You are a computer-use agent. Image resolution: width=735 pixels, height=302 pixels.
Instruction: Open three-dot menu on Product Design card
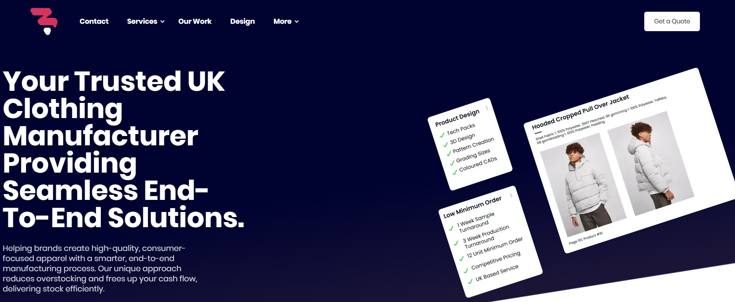486,108
